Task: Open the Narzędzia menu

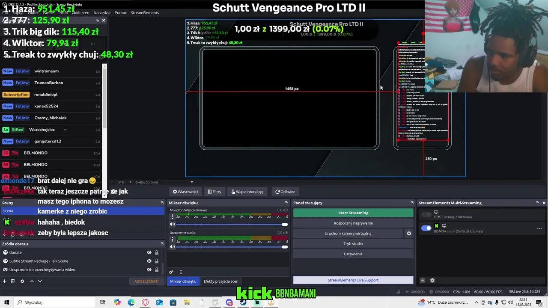Action: (x=102, y=12)
